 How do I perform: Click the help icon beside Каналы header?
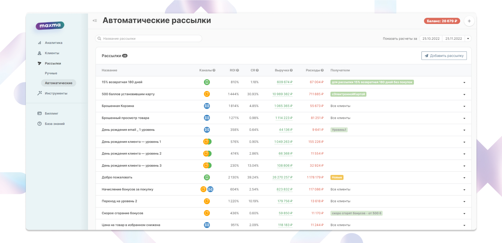pyautogui.click(x=214, y=70)
